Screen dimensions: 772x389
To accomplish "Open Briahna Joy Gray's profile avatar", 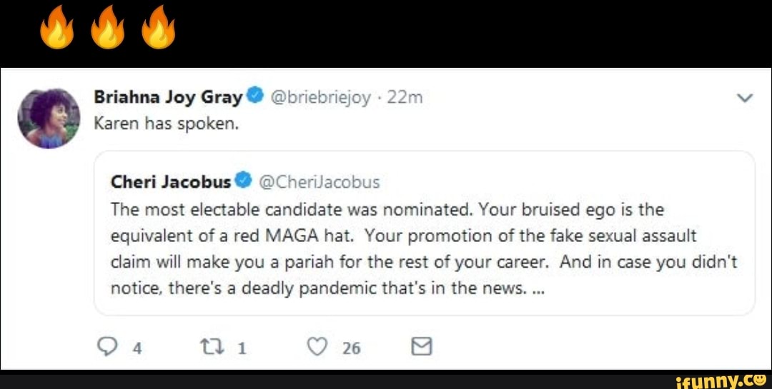I will pos(49,118).
